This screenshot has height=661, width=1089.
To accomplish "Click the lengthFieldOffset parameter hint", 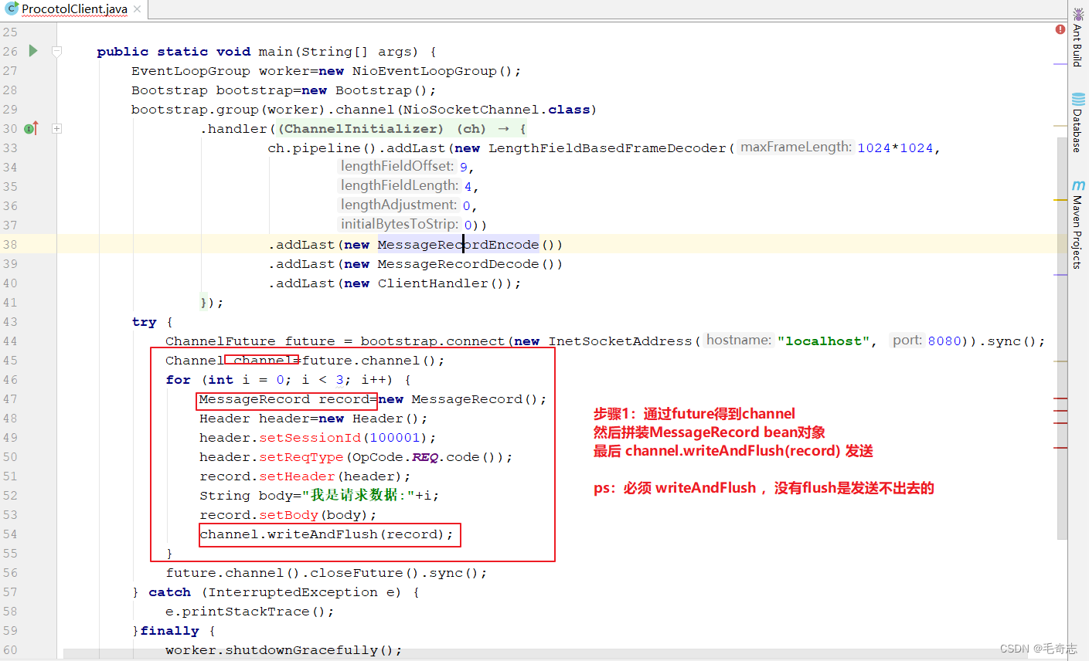I will pyautogui.click(x=397, y=167).
